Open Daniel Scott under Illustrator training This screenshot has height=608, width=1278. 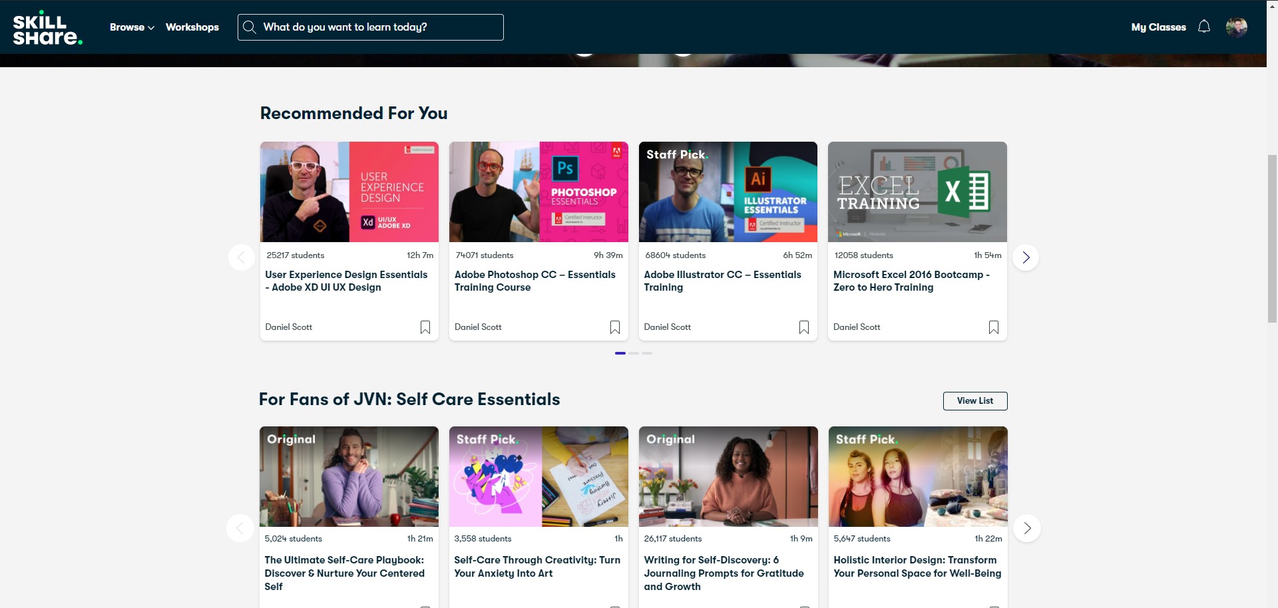[x=668, y=327]
